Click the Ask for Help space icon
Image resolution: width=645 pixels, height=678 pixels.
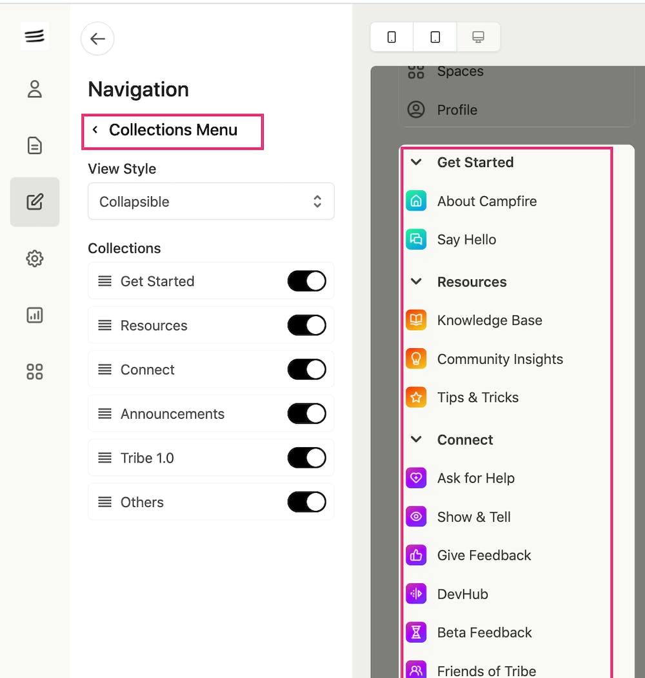tap(416, 478)
